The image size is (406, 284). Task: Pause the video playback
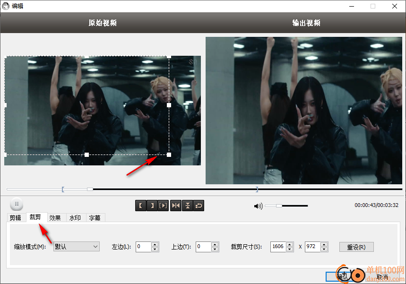pyautogui.click(x=17, y=204)
